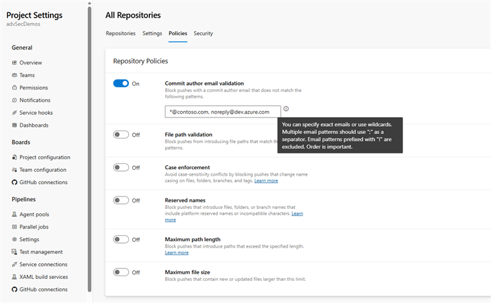This screenshot has height=303, width=491.
Task: Open Learn more link for Reserved names
Action: point(297,214)
